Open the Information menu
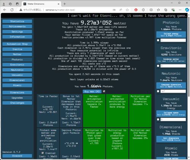The height and width of the screenshot is (160, 190). pos(17,37)
